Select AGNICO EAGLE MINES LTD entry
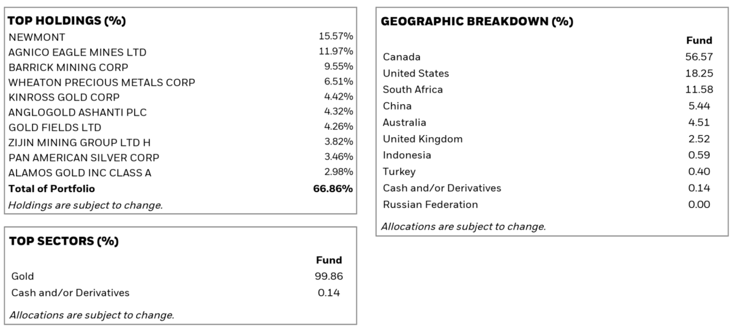Screen dimensions: 735x333 (x=181, y=52)
